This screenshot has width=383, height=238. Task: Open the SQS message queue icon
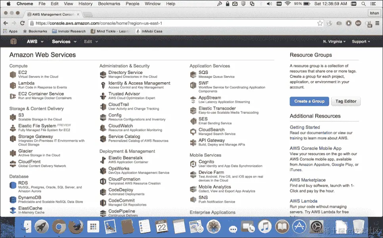193,75
